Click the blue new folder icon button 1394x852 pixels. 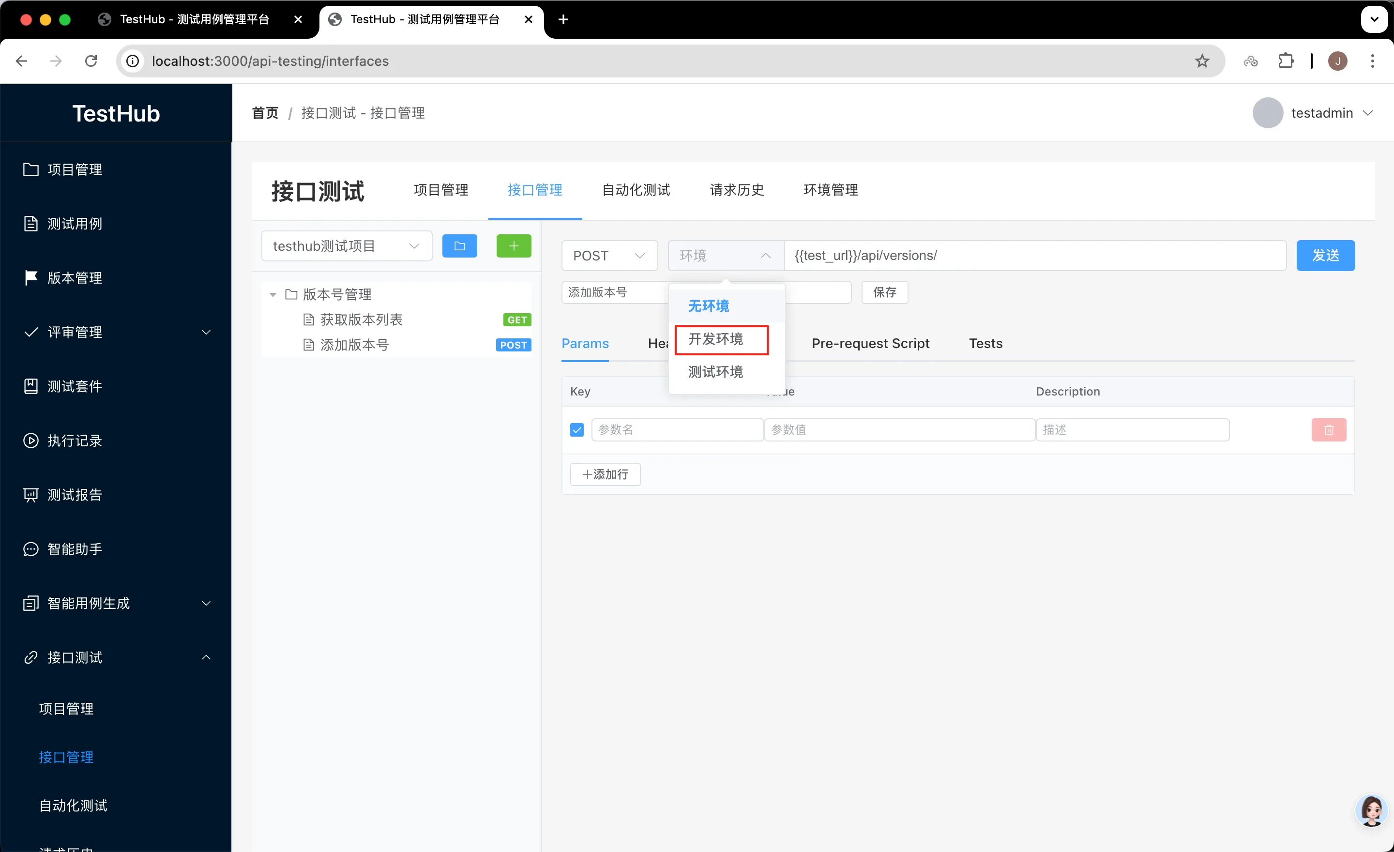(x=459, y=246)
